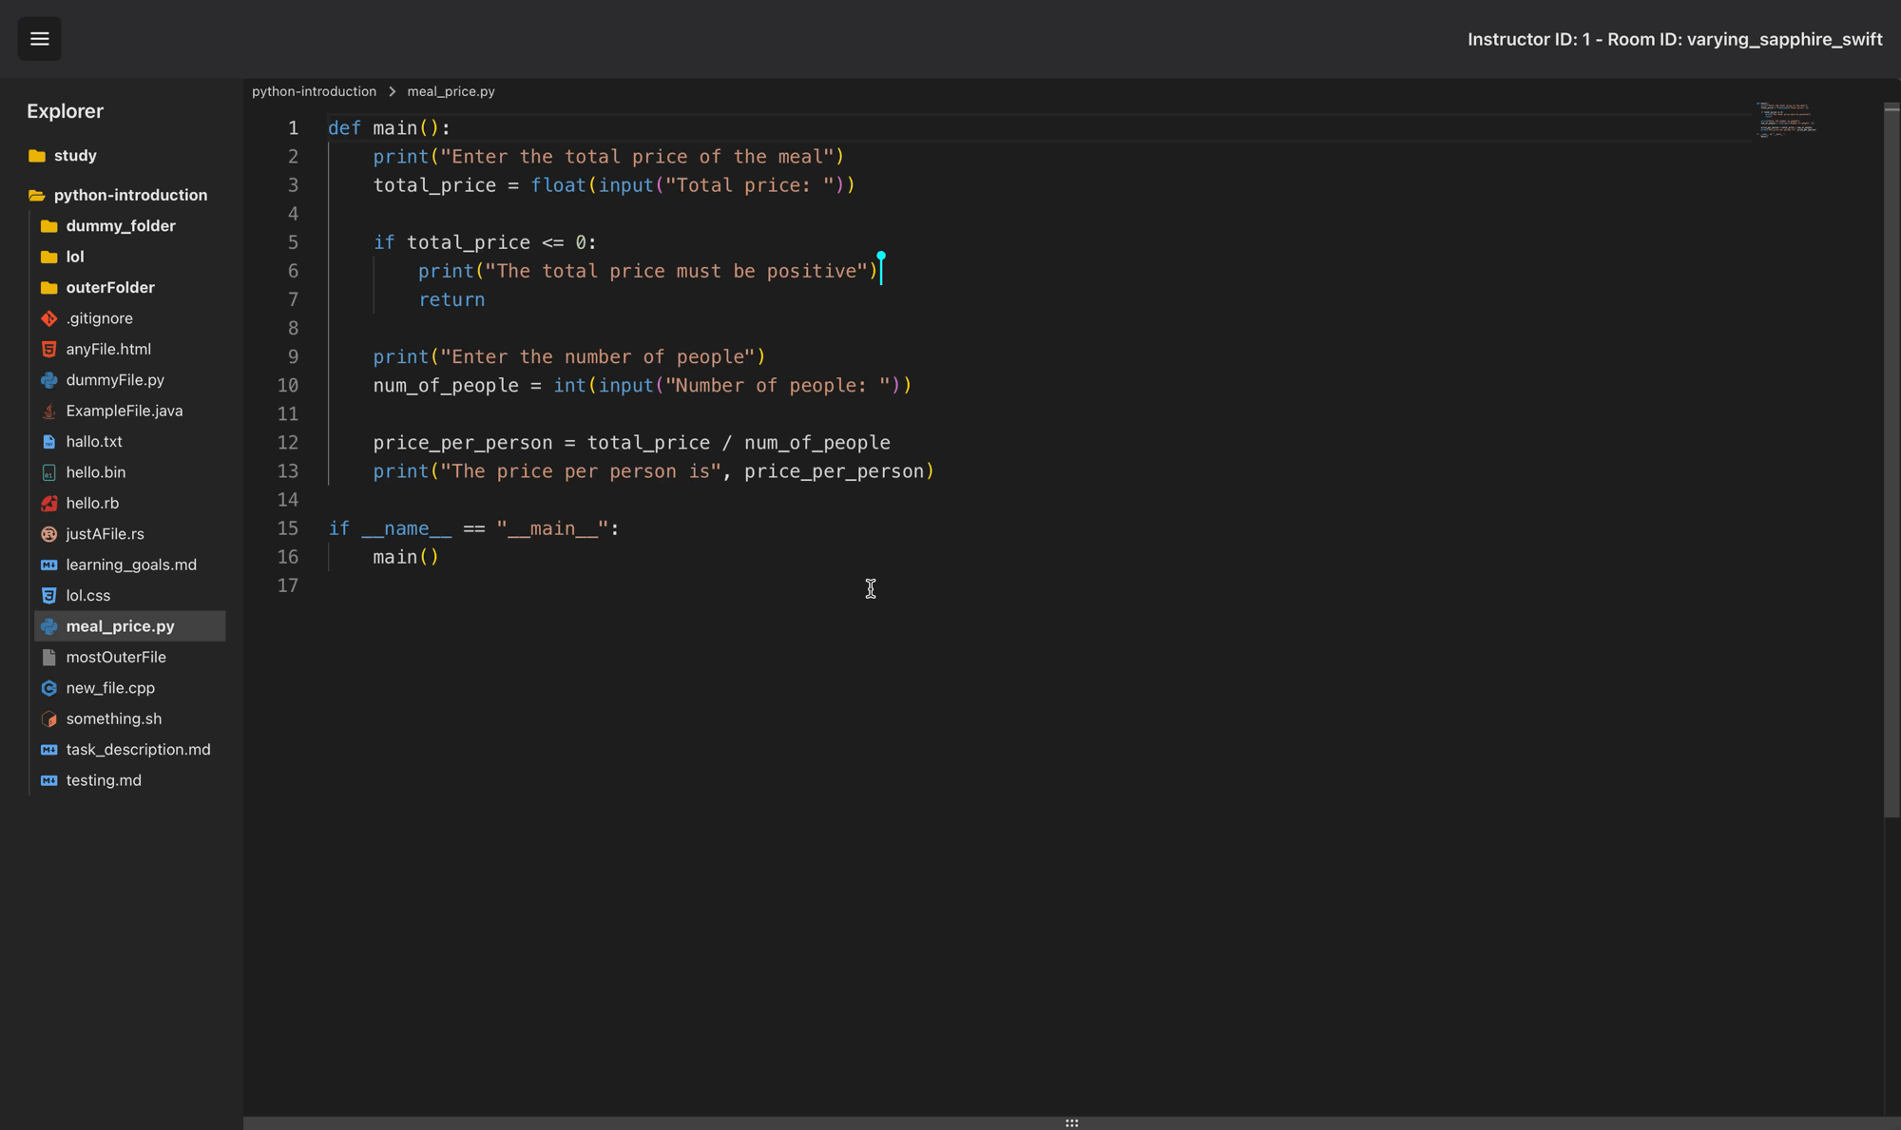Click the Ruby icon next to hello.rb

[49, 503]
